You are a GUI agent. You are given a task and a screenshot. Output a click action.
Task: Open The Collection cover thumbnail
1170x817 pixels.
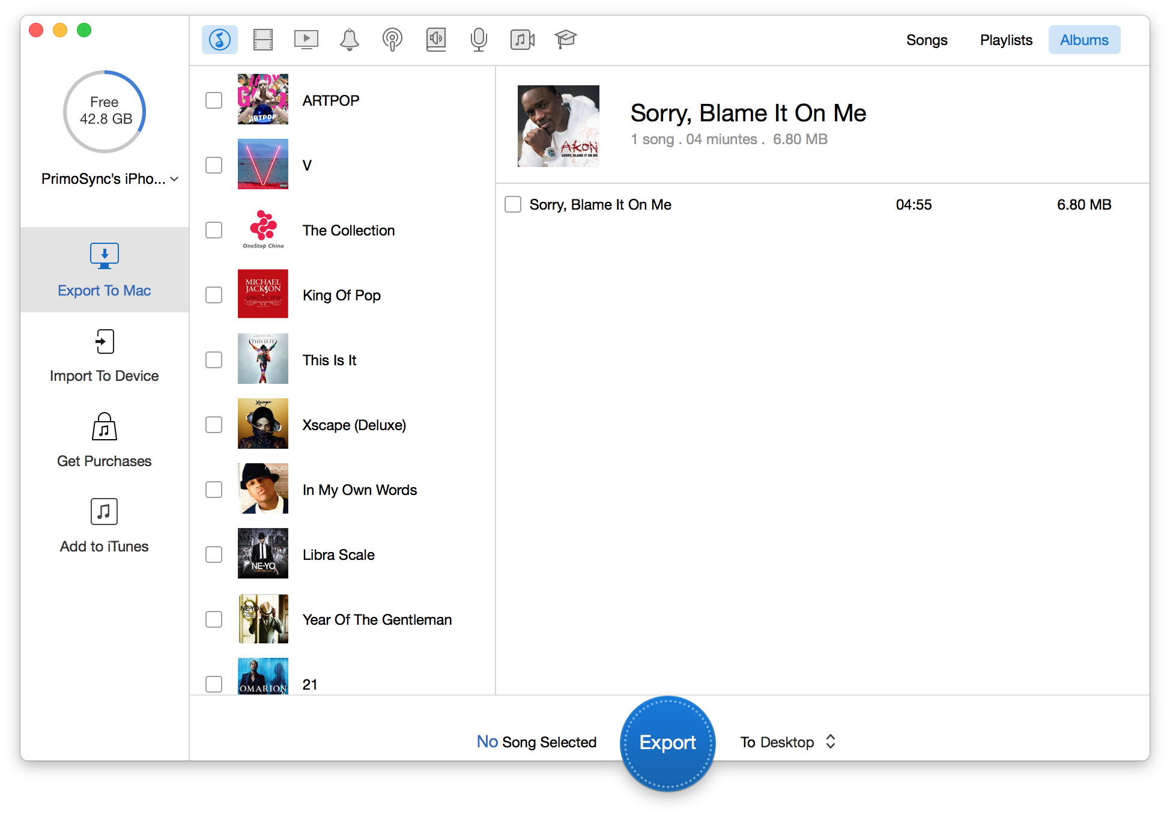[x=263, y=229]
